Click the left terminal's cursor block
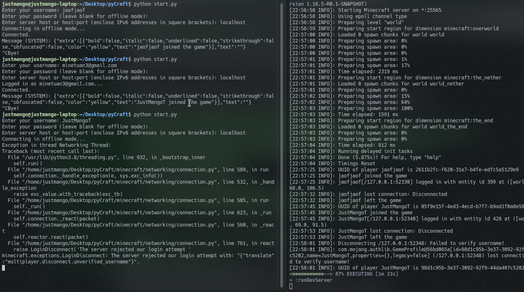Image resolution: width=524 pixels, height=292 pixels. 3,268
